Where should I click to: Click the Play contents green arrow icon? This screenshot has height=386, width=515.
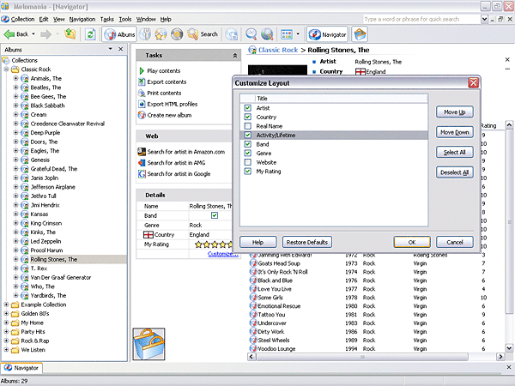pos(142,71)
